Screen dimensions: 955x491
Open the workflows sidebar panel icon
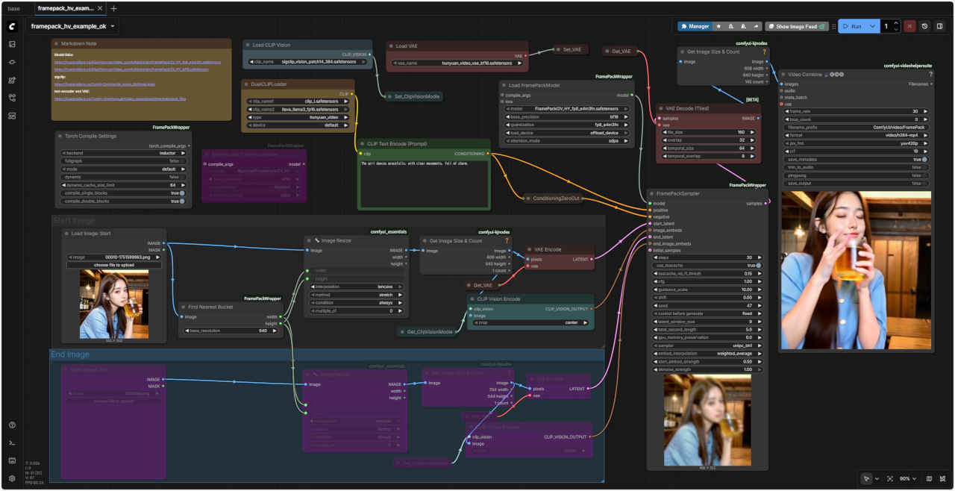click(x=12, y=98)
